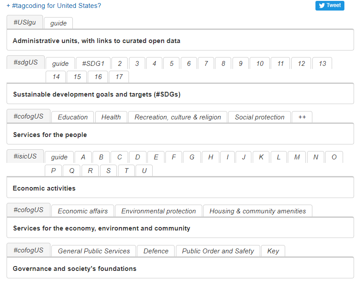Select SDG tab number 9

(x=240, y=63)
